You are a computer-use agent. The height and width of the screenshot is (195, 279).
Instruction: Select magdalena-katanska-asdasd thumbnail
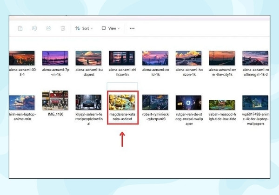122,102
